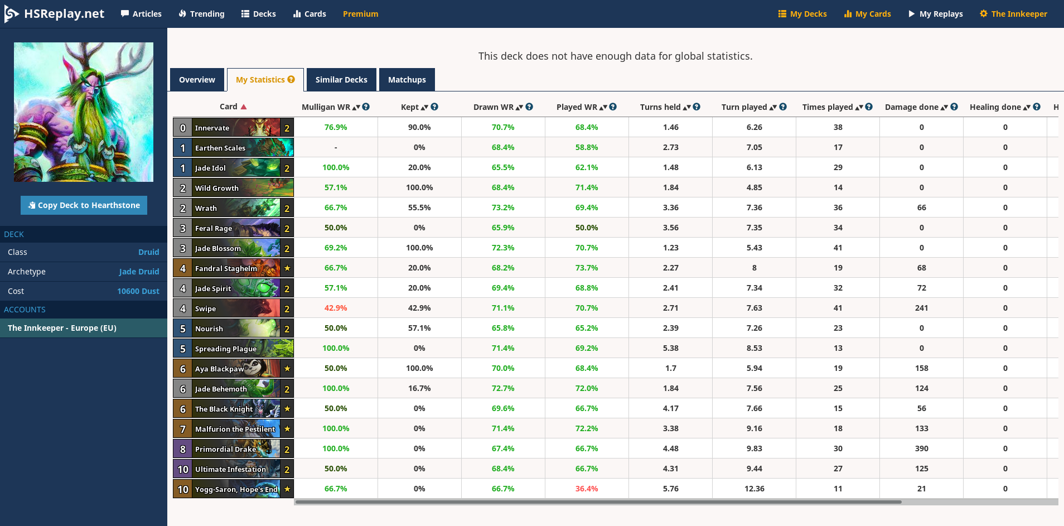Viewport: 1064px width, 526px height.
Task: Click the Spreading Plague card tile
Action: [233, 349]
